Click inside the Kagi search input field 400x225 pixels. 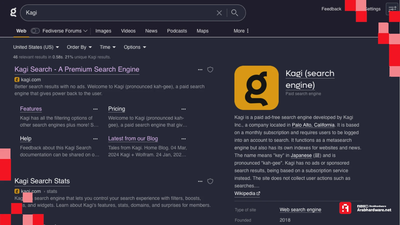pyautogui.click(x=120, y=13)
